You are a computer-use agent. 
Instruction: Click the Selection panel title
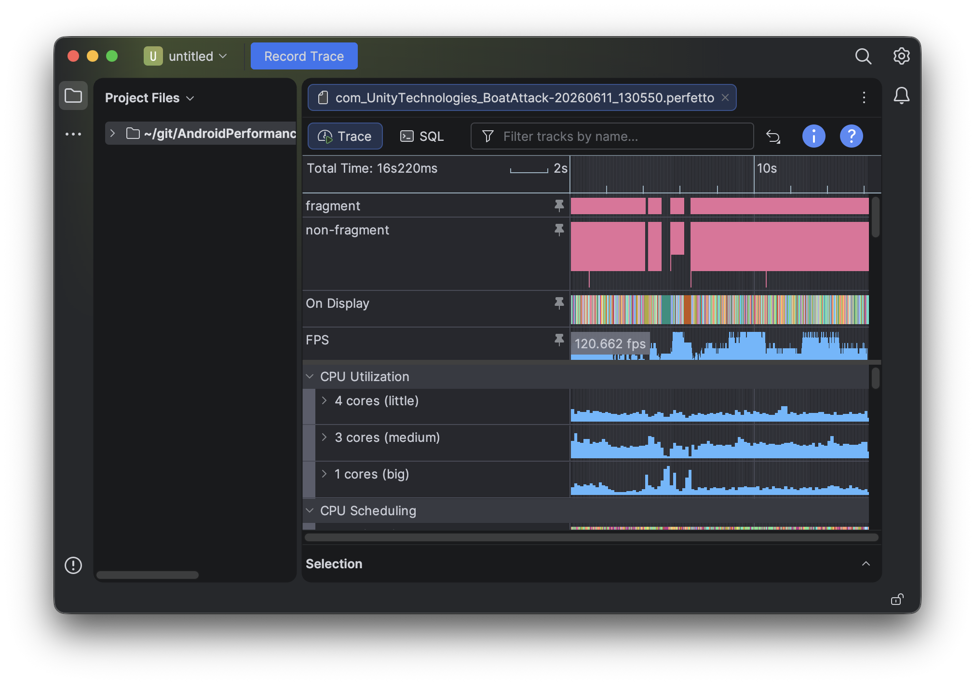click(x=334, y=564)
